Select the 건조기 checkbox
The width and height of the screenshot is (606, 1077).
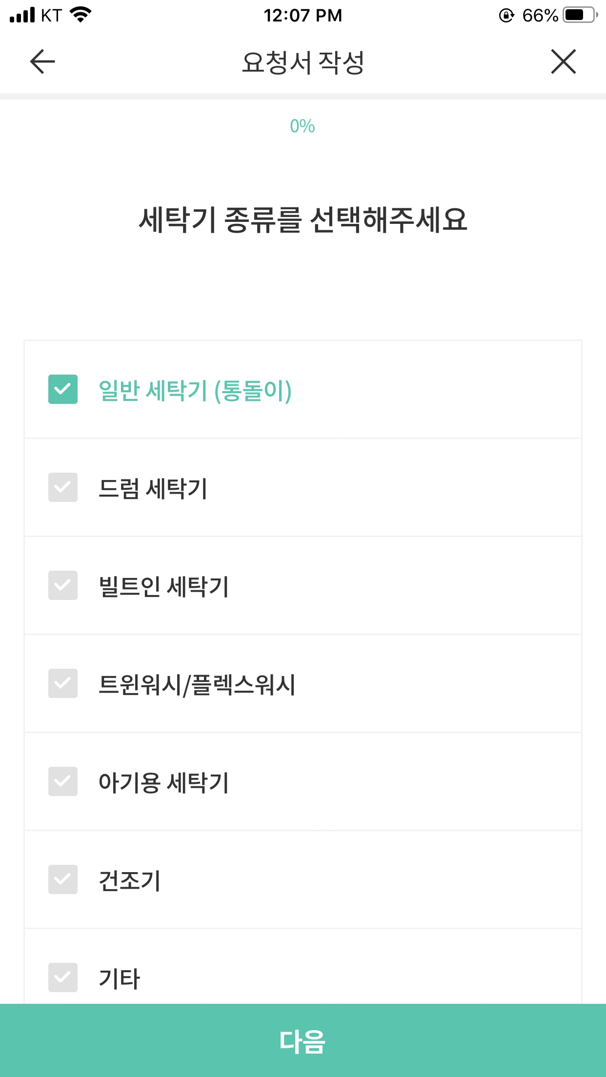[x=63, y=879]
